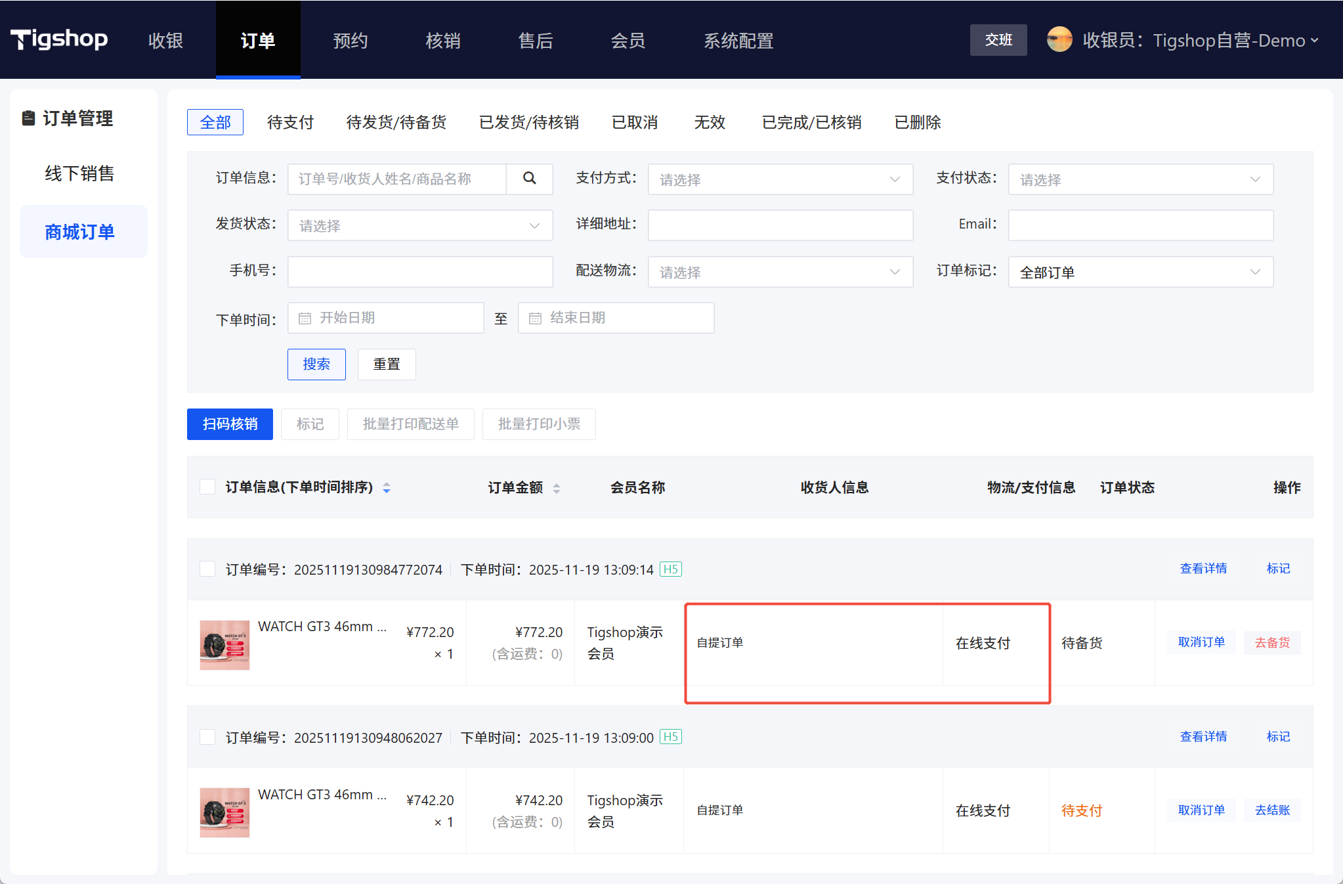Check the order ending 772074 checkbox
The height and width of the screenshot is (884, 1343).
207,569
